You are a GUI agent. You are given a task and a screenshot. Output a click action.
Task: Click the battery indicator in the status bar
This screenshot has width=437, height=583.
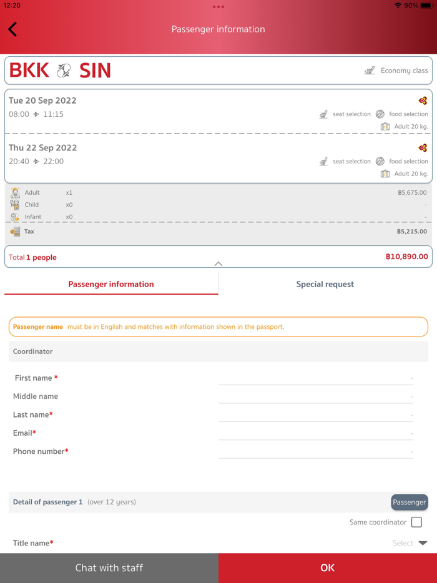tap(426, 5)
